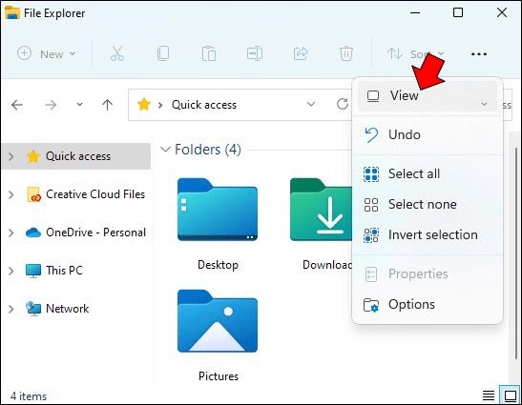Click the Rename icon in toolbar

coord(255,53)
